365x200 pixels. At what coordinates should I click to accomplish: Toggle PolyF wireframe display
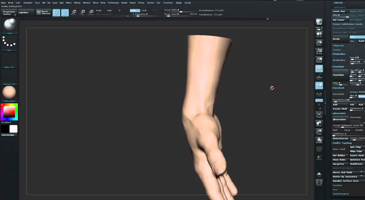(319, 149)
